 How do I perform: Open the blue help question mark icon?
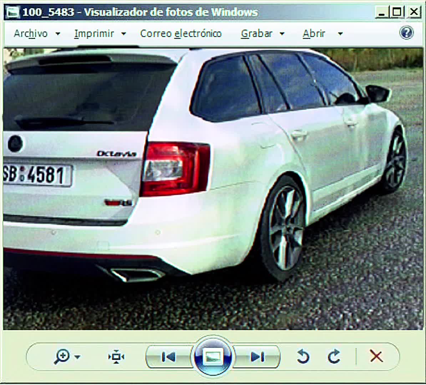click(406, 33)
